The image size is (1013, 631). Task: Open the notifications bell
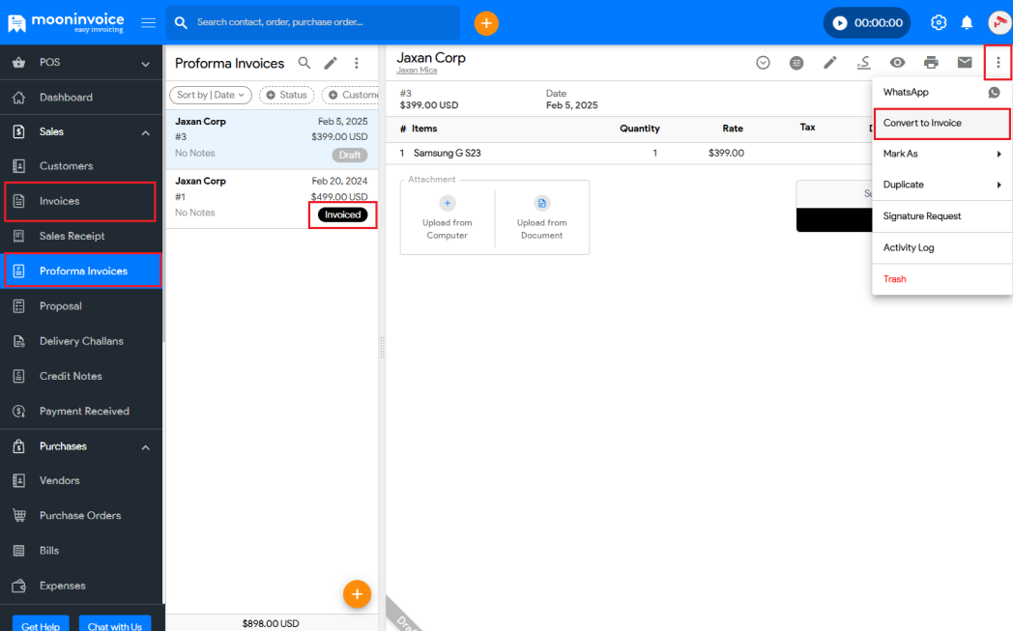tap(966, 22)
